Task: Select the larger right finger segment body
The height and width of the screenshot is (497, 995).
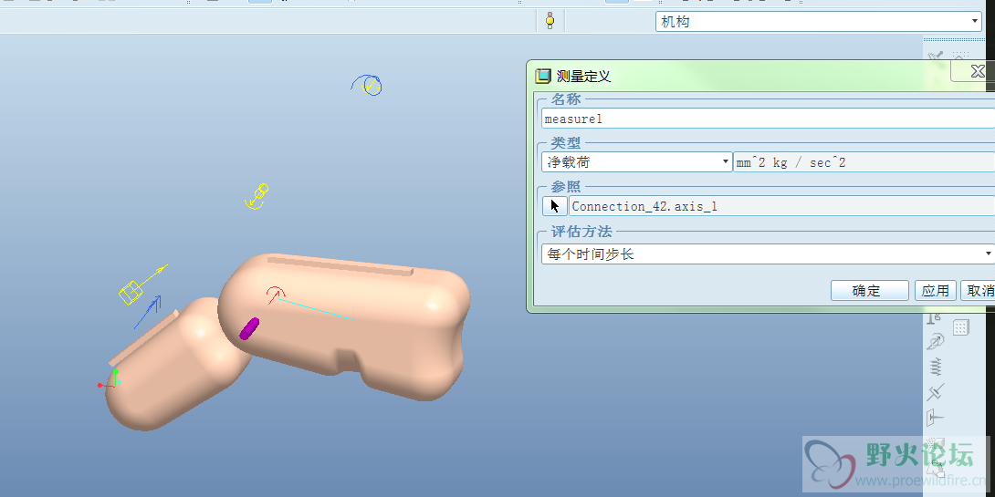Action: pos(344,326)
